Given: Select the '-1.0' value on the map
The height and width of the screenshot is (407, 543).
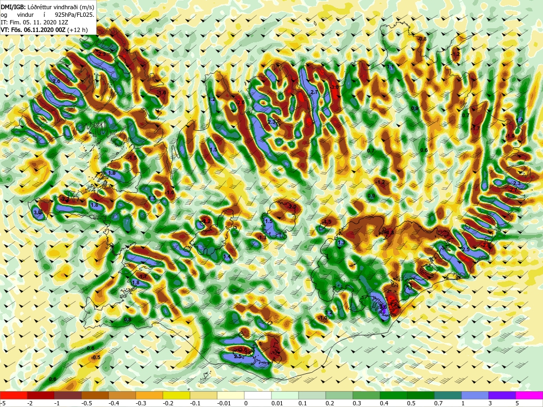Looking at the screenshot, I should click(323, 317).
